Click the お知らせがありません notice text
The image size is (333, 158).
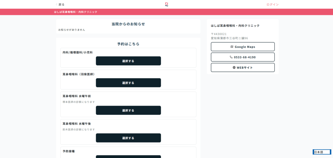(72, 30)
